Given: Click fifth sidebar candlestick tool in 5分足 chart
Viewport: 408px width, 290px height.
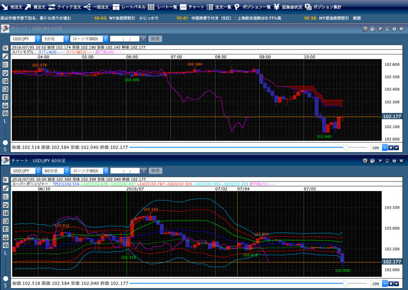Looking at the screenshot, I should pos(5,81).
